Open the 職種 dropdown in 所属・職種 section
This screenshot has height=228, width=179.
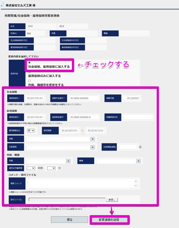click(x=139, y=161)
